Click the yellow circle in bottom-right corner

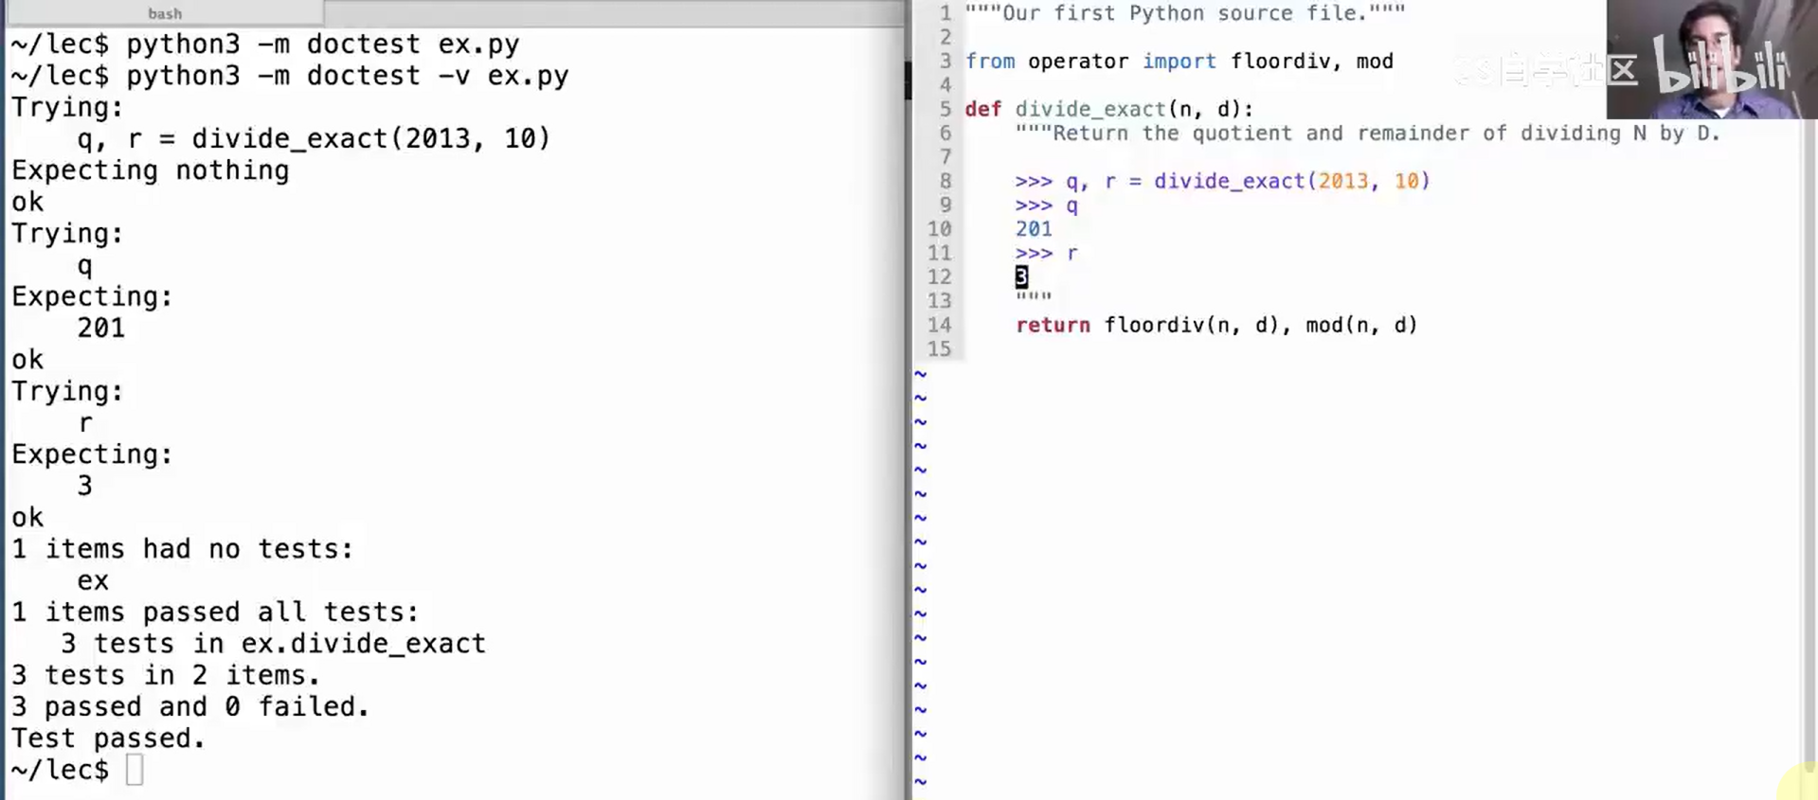1799,783
